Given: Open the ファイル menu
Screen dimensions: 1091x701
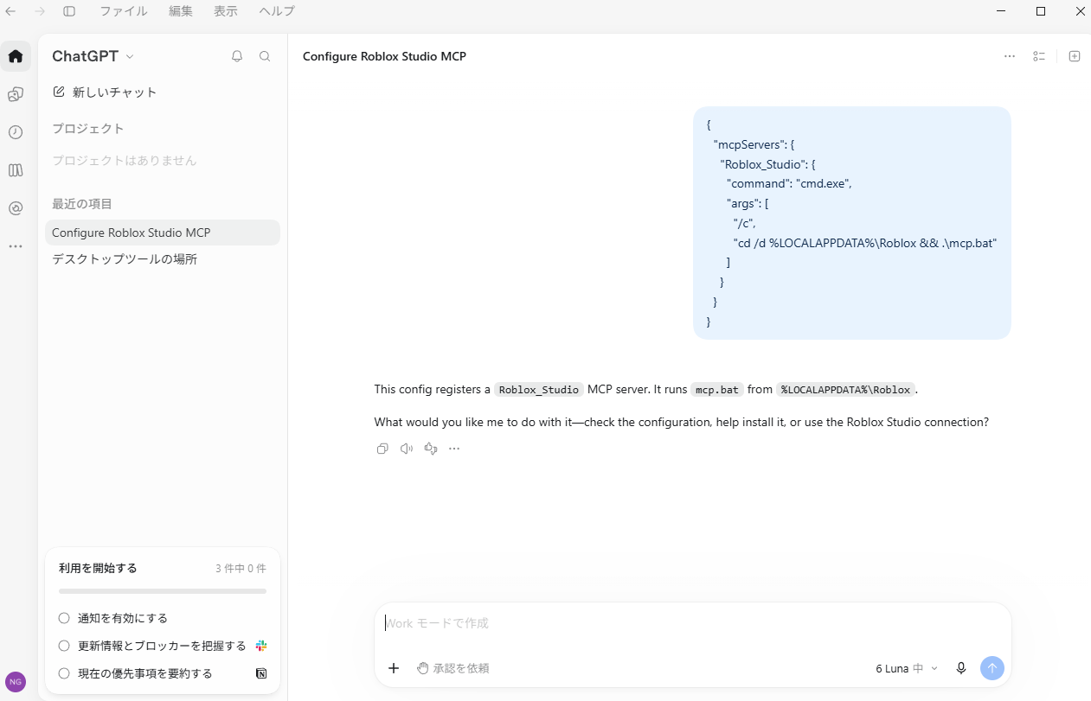Looking at the screenshot, I should (124, 11).
